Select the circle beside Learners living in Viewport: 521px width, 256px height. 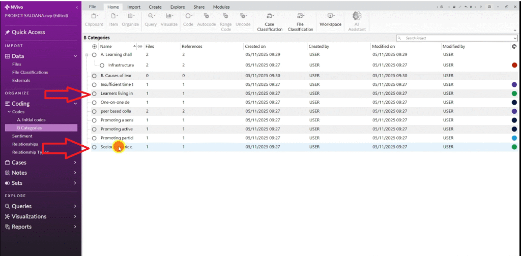[x=94, y=93]
